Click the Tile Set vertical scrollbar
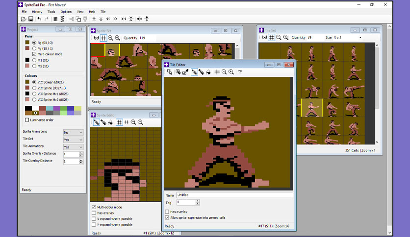 [x=377, y=94]
